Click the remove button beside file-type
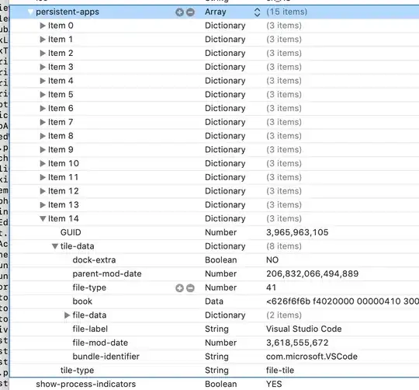Screen dimensions: 419x390 [x=190, y=288]
